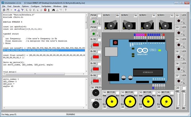Click the LED lamp on pin 03
The width and height of the screenshot is (191, 117).
coord(179,33)
